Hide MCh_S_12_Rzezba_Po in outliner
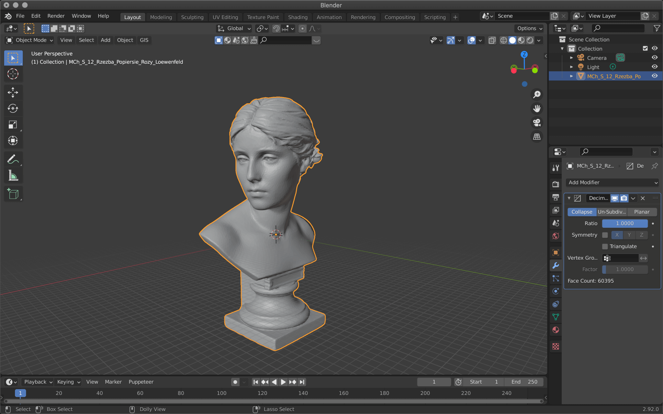The image size is (663, 414). pyautogui.click(x=655, y=76)
